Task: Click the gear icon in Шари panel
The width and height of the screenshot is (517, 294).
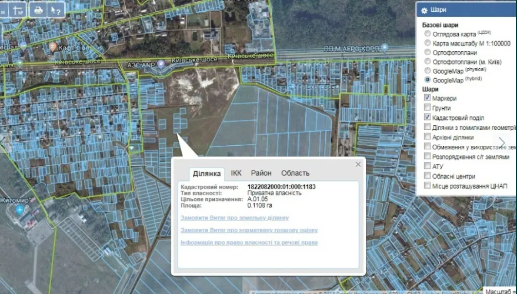Action: coord(424,10)
